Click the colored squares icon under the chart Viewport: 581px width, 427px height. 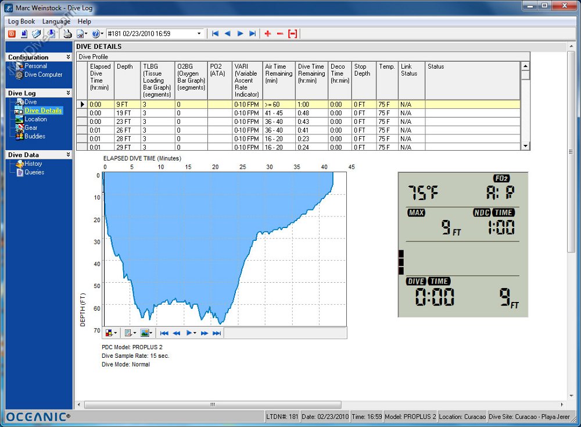(x=109, y=333)
